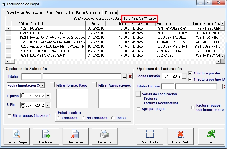The image size is (228, 149).
Task: Open Facturas tab
Action: [111, 13]
